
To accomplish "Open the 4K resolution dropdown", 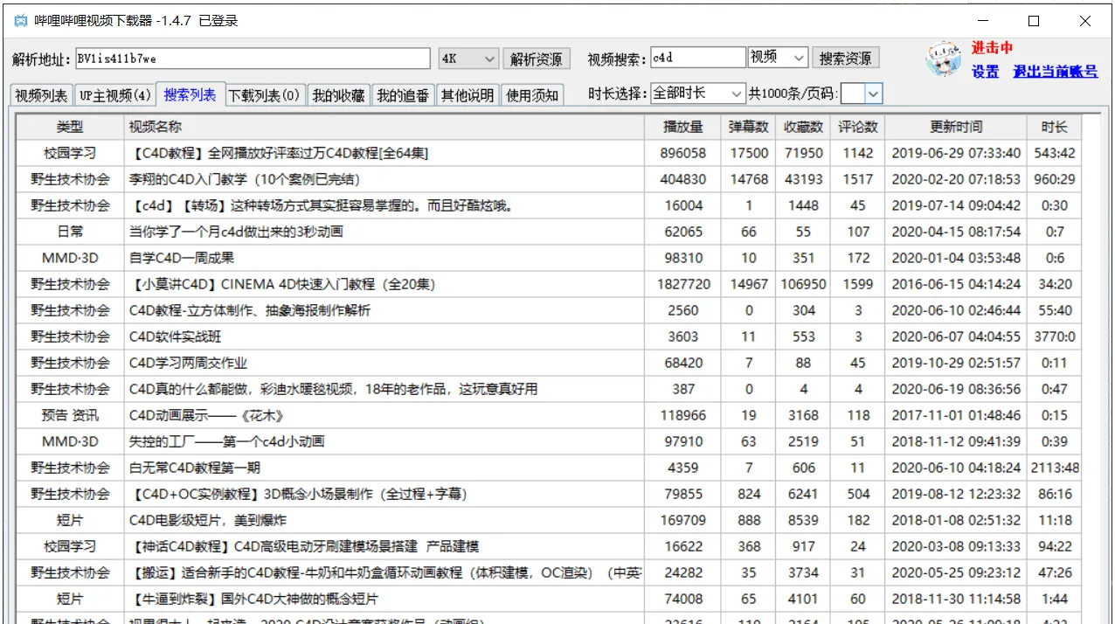I will [x=468, y=58].
